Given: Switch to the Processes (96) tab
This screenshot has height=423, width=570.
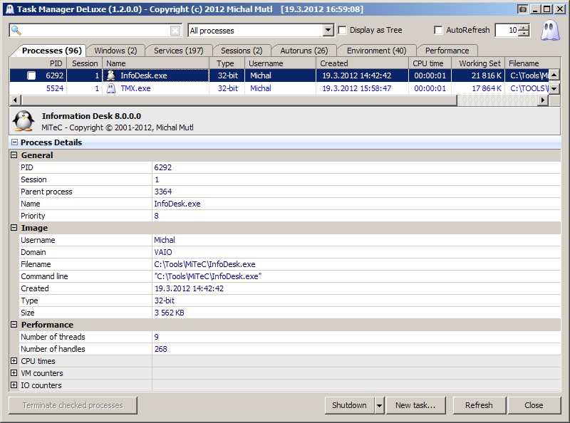Looking at the screenshot, I should click(51, 51).
